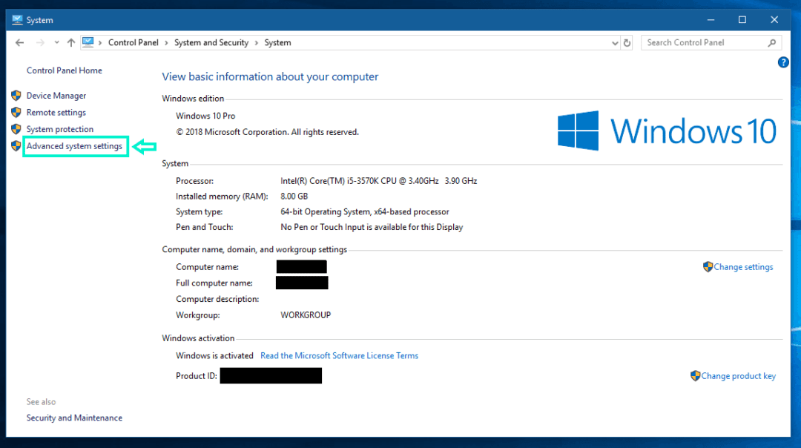The width and height of the screenshot is (801, 448).
Task: Open Security and Maintenance under See also
Action: tap(74, 418)
